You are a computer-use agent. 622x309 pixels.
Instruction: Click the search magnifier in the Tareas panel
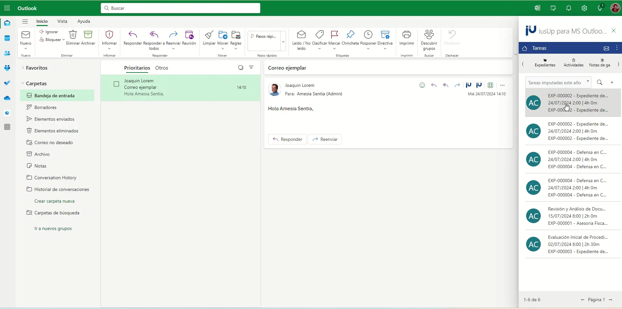600,83
